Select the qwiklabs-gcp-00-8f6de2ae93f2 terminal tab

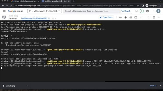(34, 18)
